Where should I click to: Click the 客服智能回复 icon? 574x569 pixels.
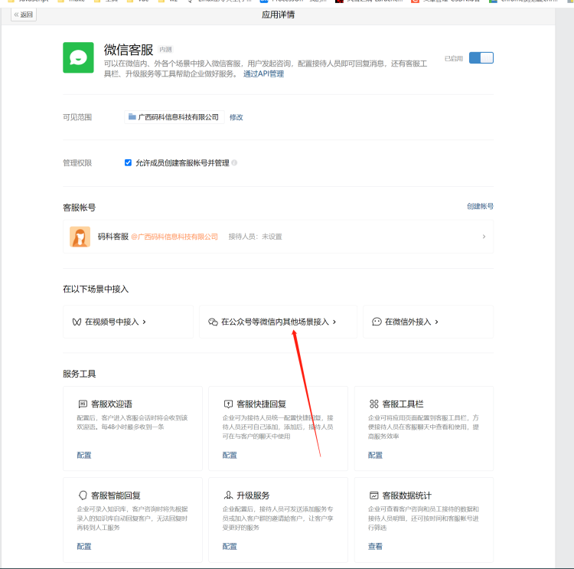(x=83, y=495)
